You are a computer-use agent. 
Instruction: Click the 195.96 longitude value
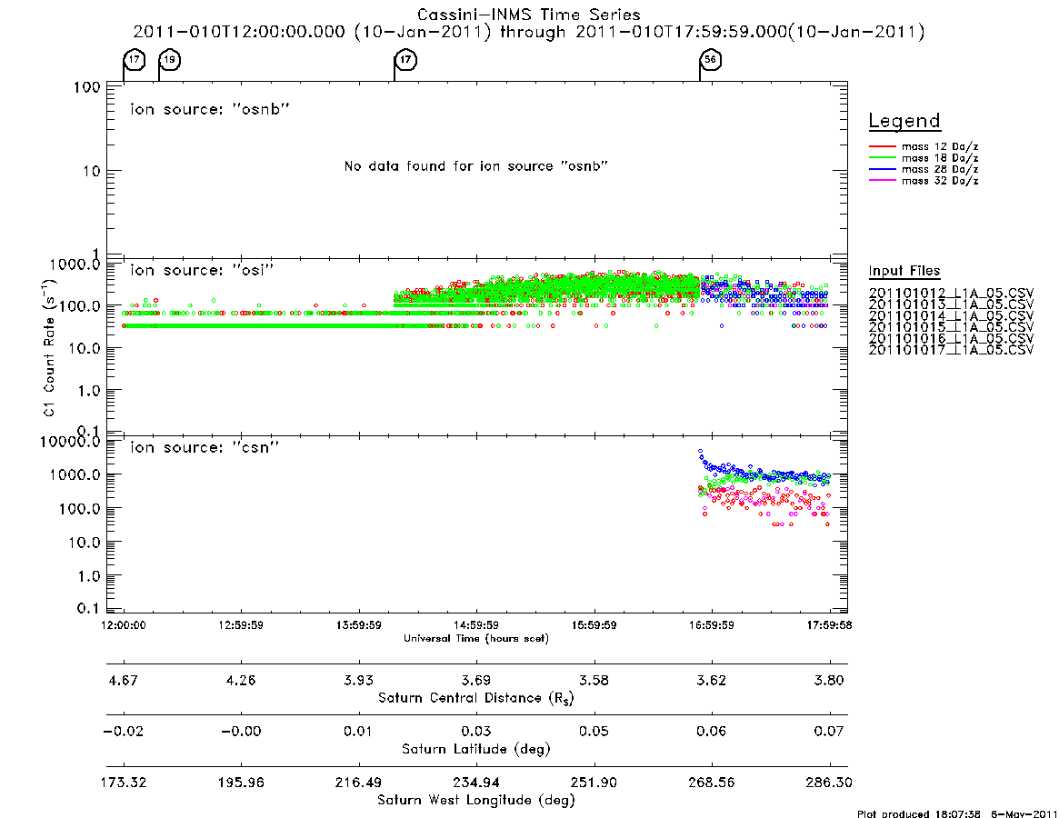point(241,783)
